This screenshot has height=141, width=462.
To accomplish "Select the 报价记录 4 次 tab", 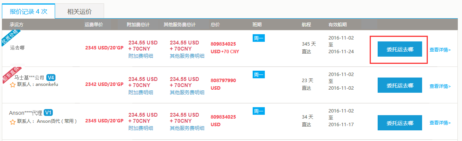I will pyautogui.click(x=28, y=11).
